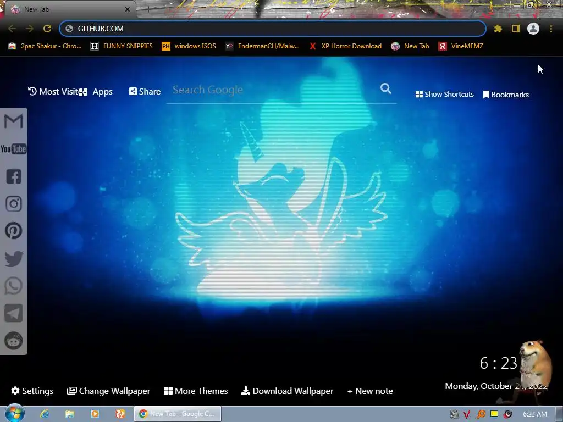Open More Themes
This screenshot has width=563, height=422.
pyautogui.click(x=196, y=391)
